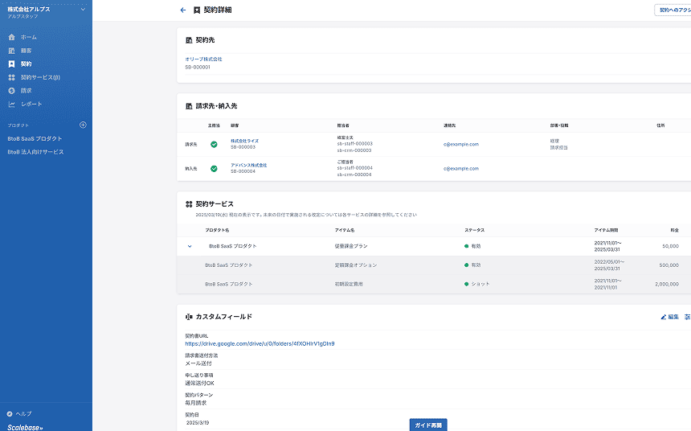This screenshot has width=691, height=431.
Task: Add a product with the plus icon
Action: coord(83,125)
